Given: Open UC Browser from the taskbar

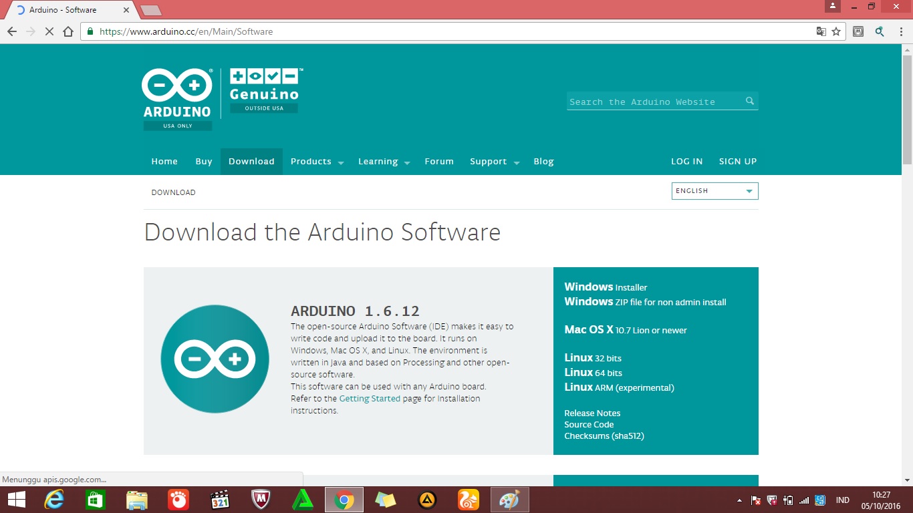Looking at the screenshot, I should click(469, 499).
